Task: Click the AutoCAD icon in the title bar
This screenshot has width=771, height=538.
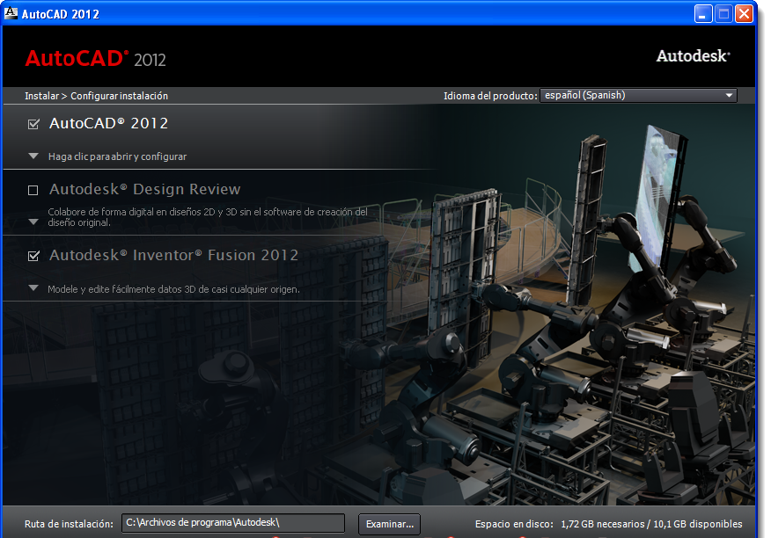Action: 11,13
